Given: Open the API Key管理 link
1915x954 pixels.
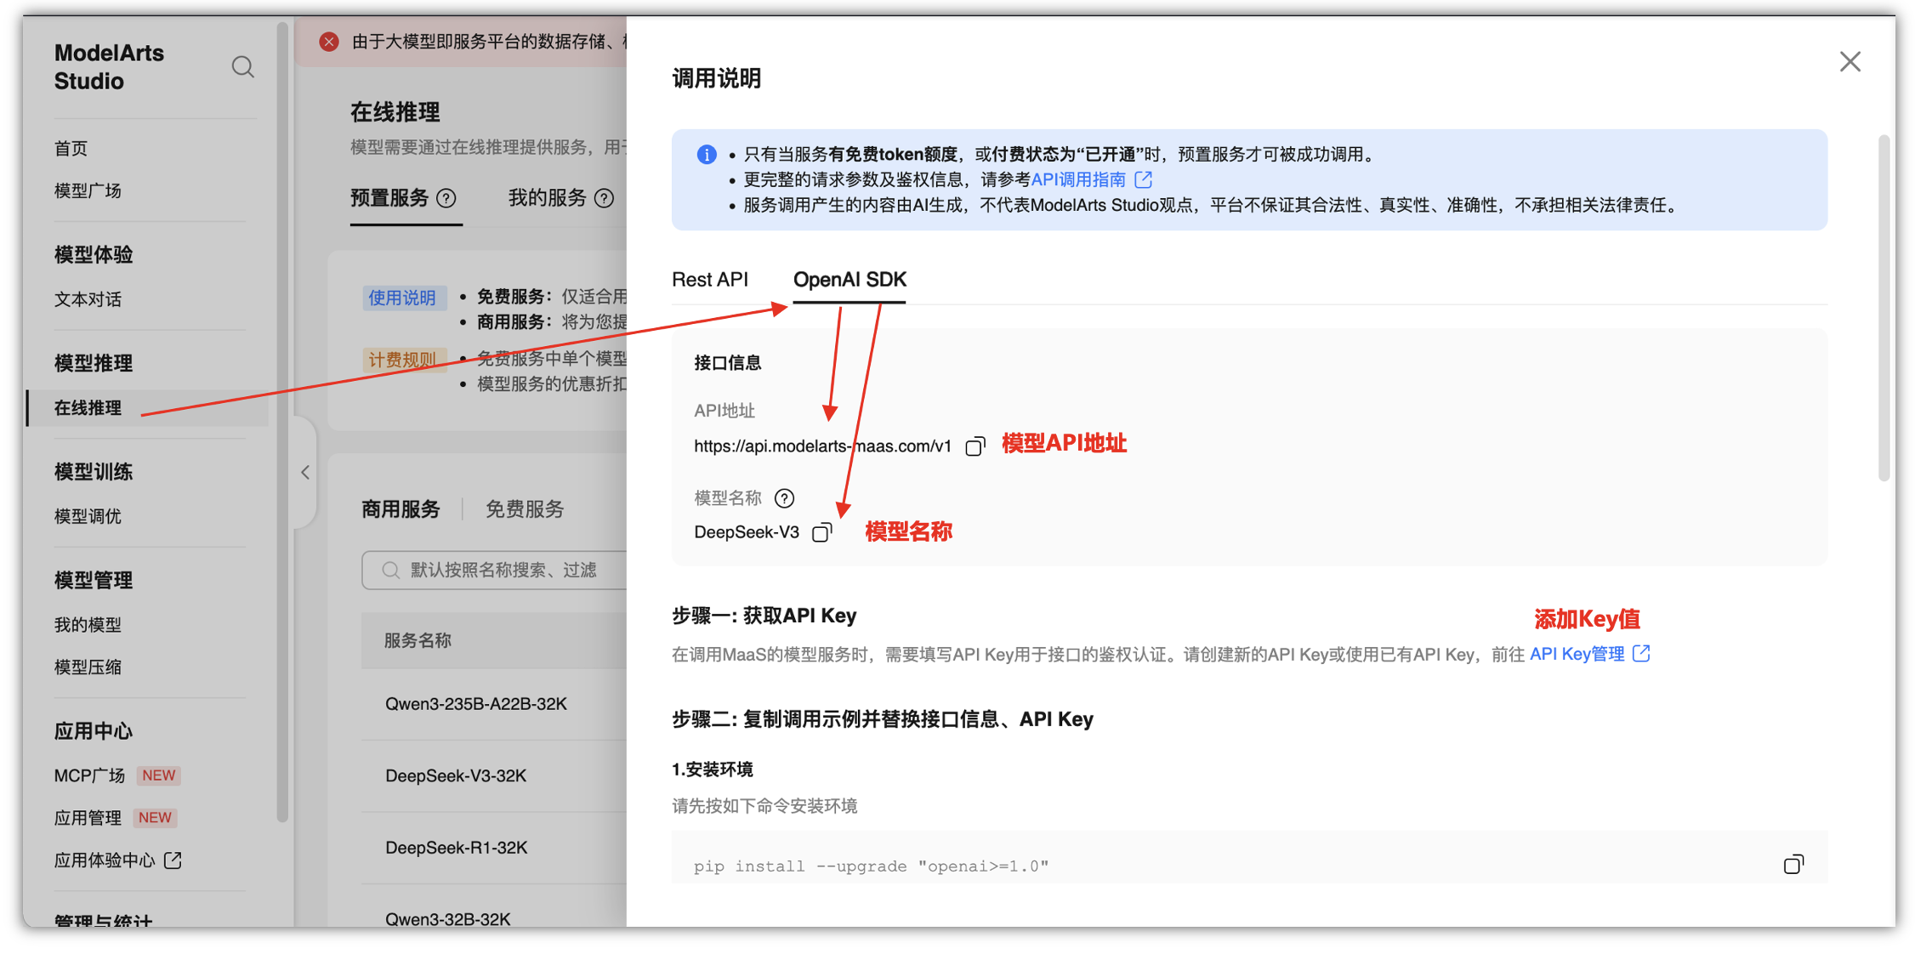Looking at the screenshot, I should pos(1577,653).
